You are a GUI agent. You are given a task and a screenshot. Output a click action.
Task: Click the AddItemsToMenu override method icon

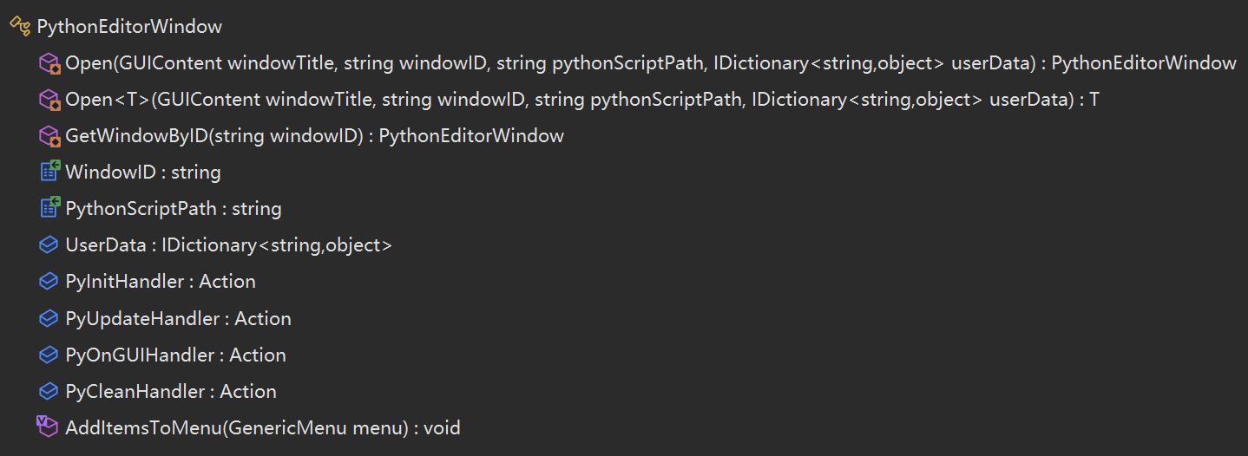(47, 427)
